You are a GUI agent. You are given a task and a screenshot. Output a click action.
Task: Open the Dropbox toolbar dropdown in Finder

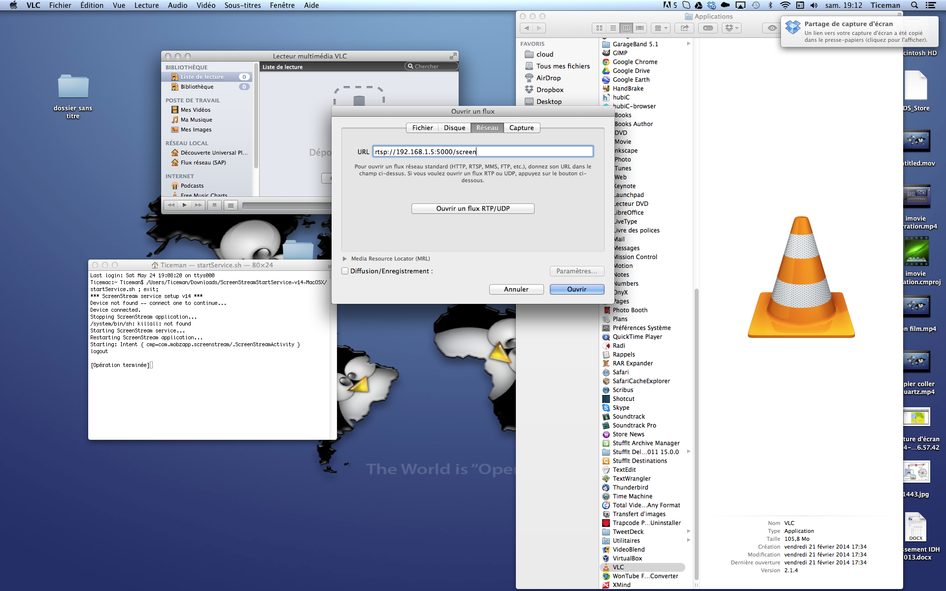pyautogui.click(x=732, y=28)
